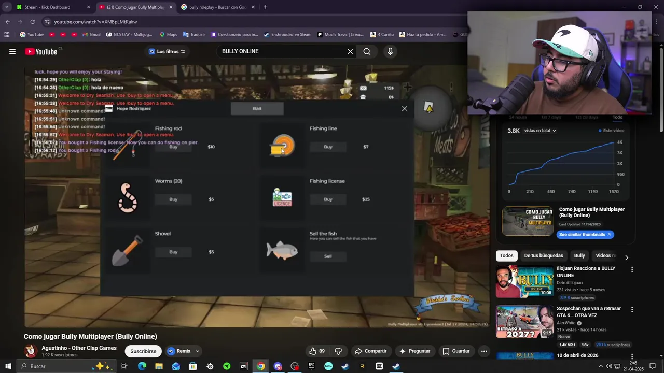Open the Maps bookmark
The image size is (664, 373).
[168, 35]
